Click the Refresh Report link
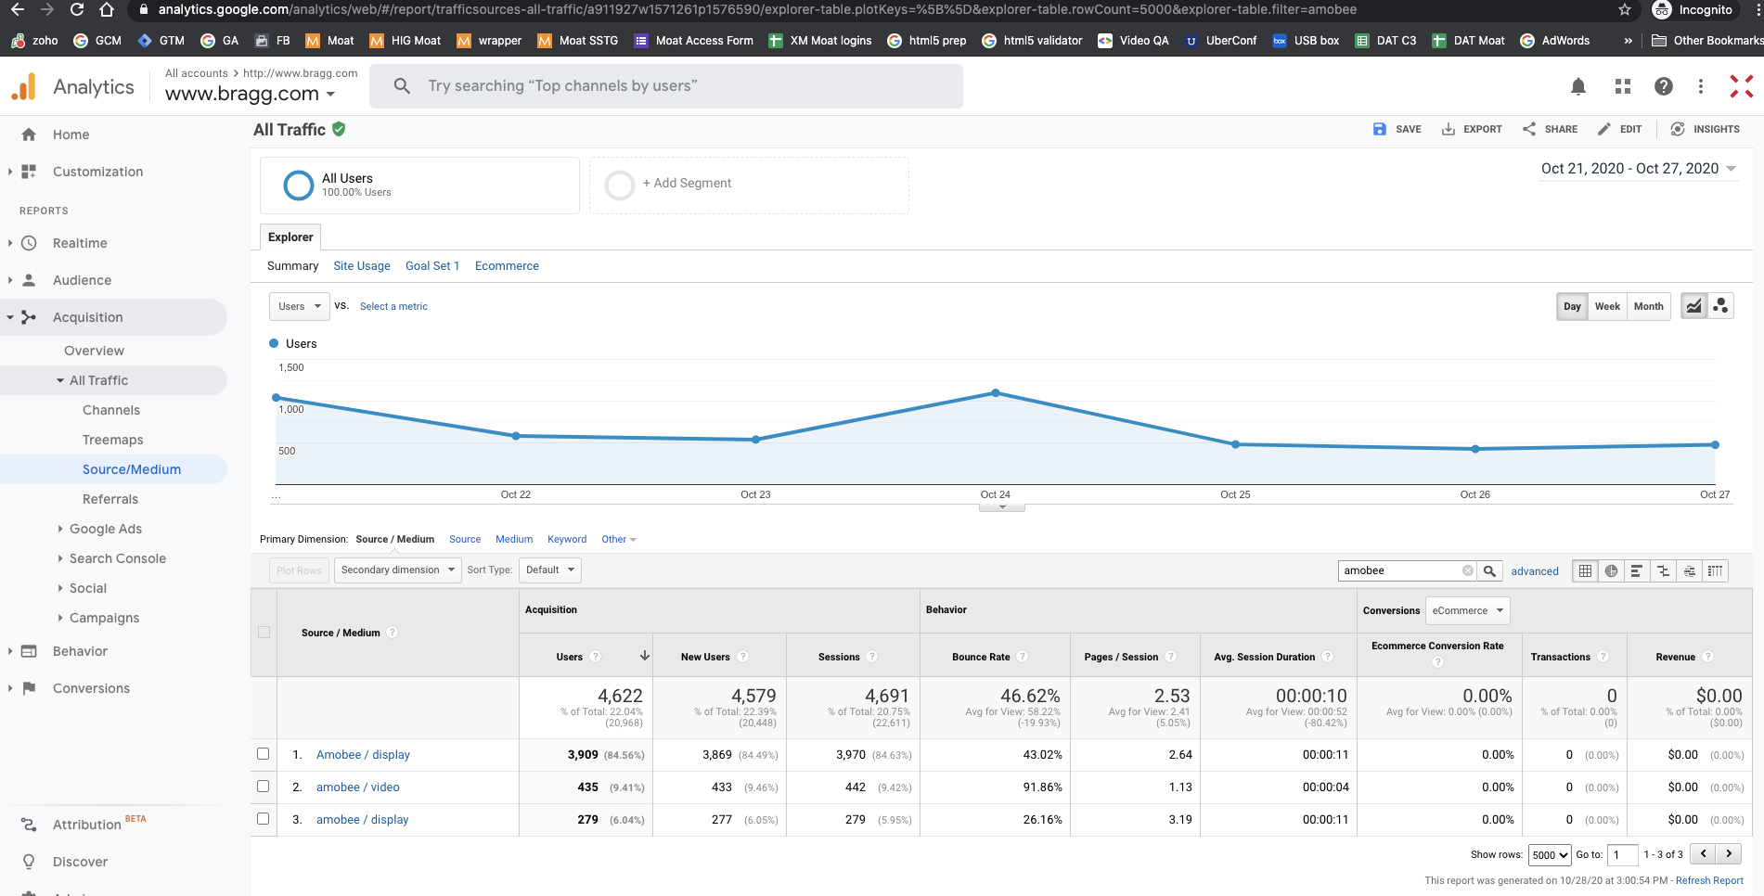Screen dimensions: 1764x896 point(1709,880)
